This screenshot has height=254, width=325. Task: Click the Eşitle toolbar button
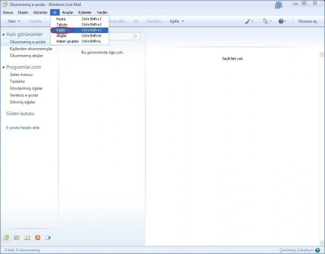(175, 21)
